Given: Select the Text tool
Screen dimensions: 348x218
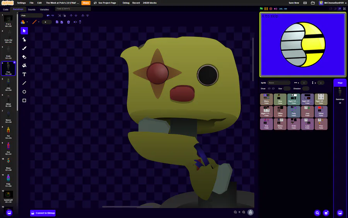Looking at the screenshot, I should tap(24, 74).
